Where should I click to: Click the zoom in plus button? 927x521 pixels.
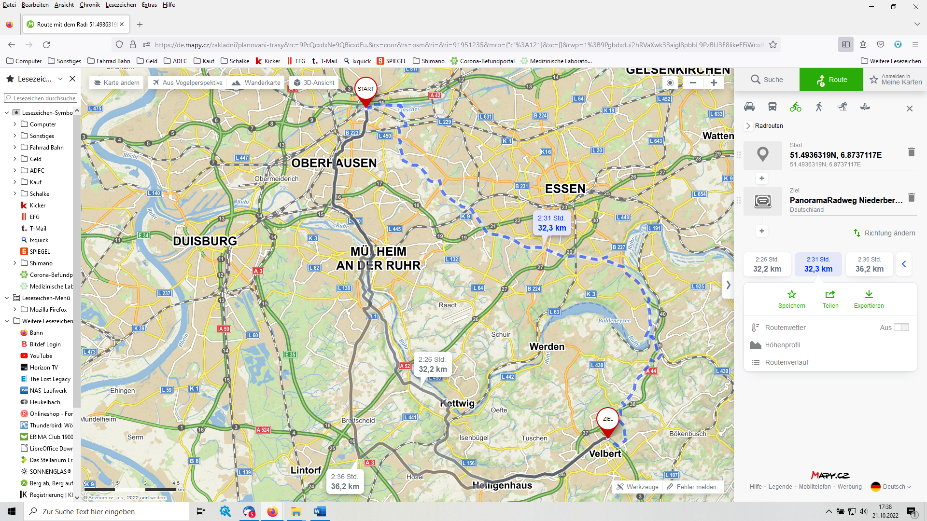pos(714,82)
